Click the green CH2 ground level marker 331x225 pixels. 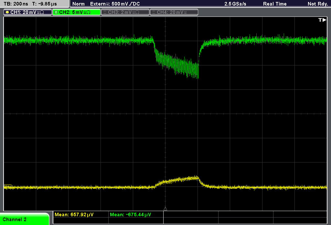pos(8,40)
